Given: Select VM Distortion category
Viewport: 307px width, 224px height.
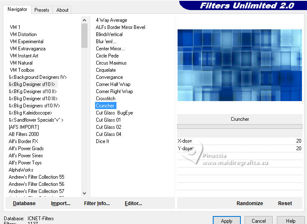Looking at the screenshot, I should 23,34.
